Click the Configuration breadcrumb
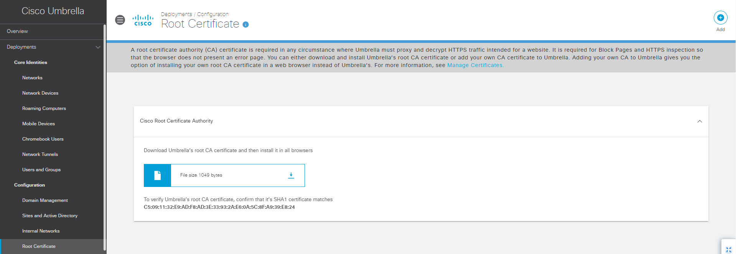 tap(213, 14)
